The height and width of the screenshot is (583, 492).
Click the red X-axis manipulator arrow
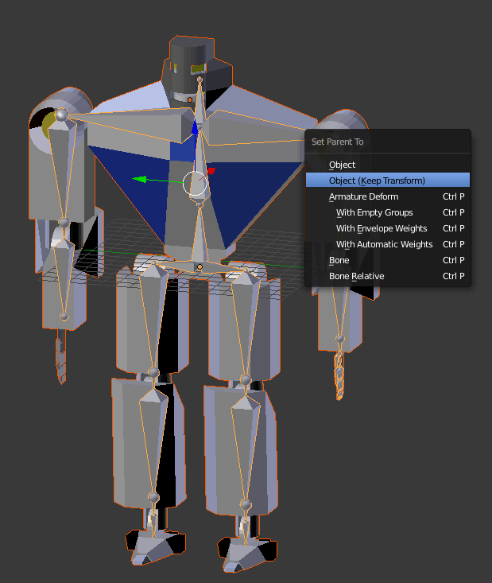pyautogui.click(x=211, y=171)
